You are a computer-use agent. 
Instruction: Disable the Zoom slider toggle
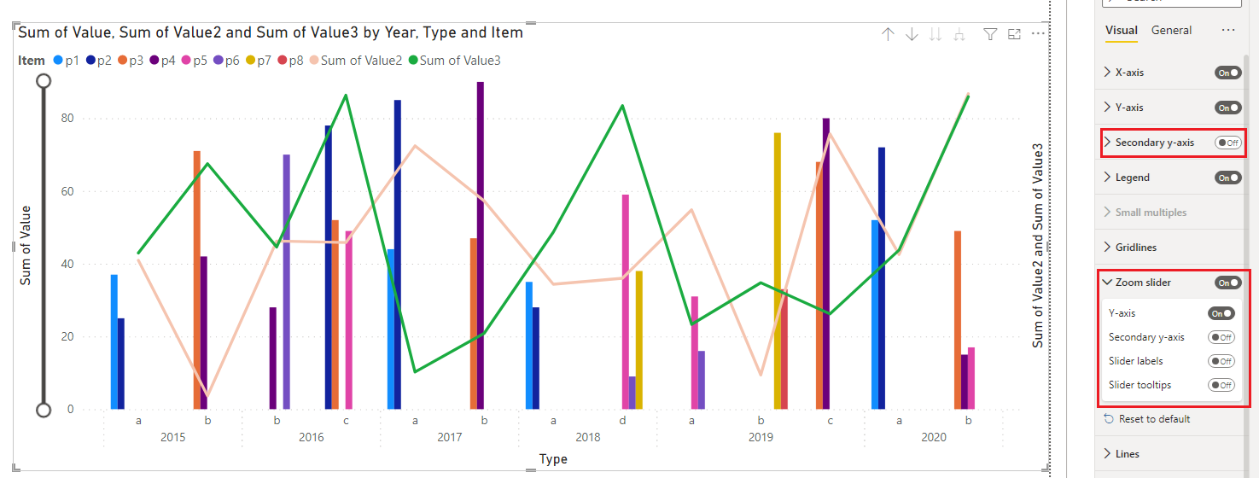(x=1228, y=283)
